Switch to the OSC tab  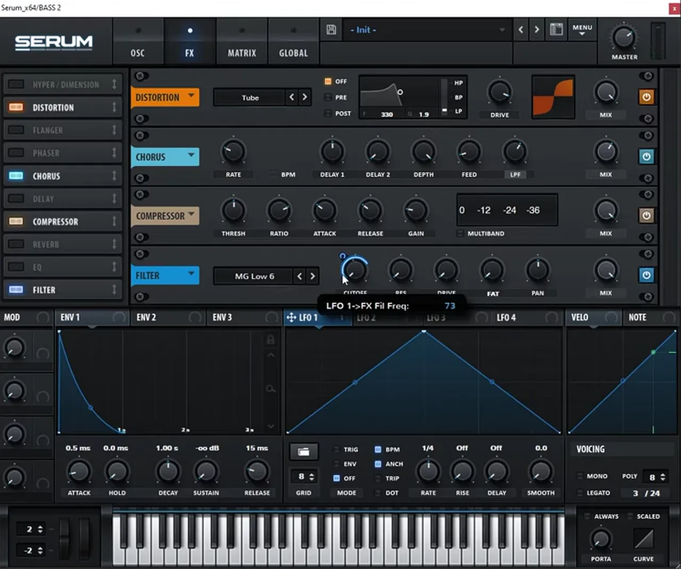coord(138,41)
